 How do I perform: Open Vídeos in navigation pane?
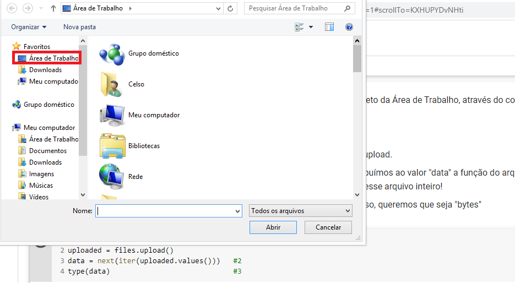point(33,197)
